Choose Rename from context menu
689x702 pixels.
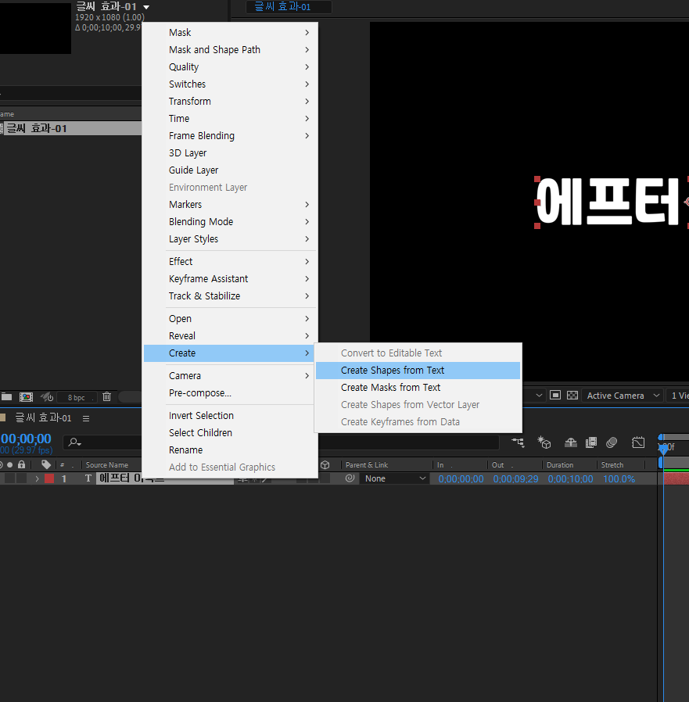[x=230, y=450]
